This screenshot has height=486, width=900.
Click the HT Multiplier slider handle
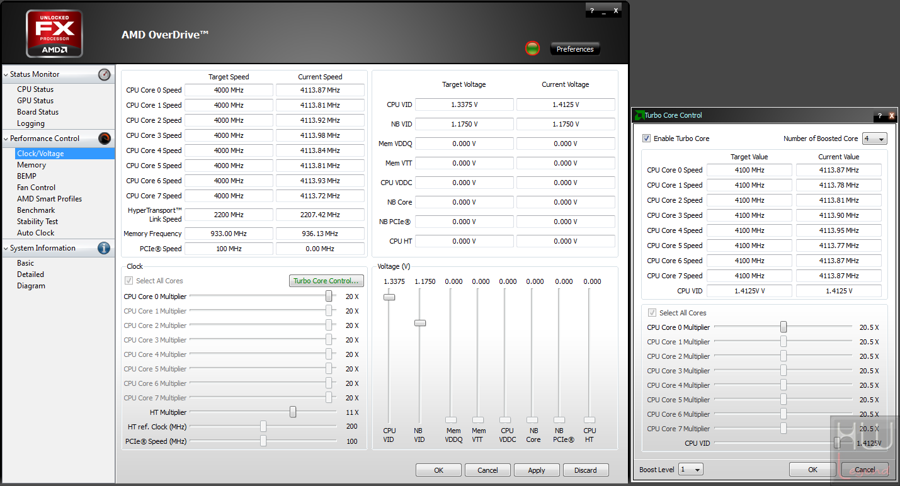pos(293,412)
